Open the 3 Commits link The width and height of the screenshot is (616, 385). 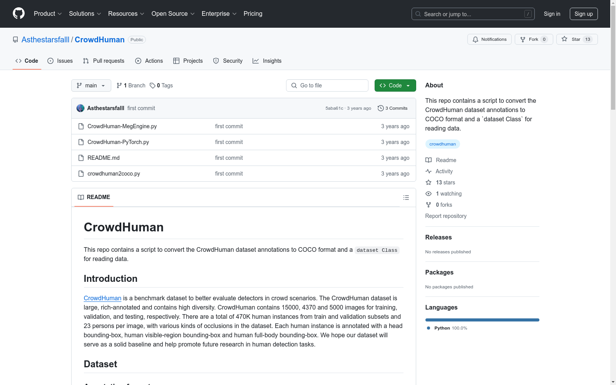[393, 108]
